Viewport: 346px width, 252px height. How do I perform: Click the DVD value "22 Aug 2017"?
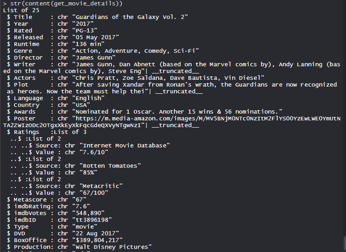(x=95, y=233)
